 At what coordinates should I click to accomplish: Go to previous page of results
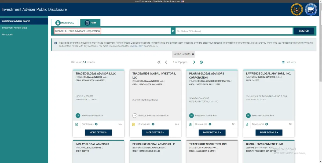(166, 62)
